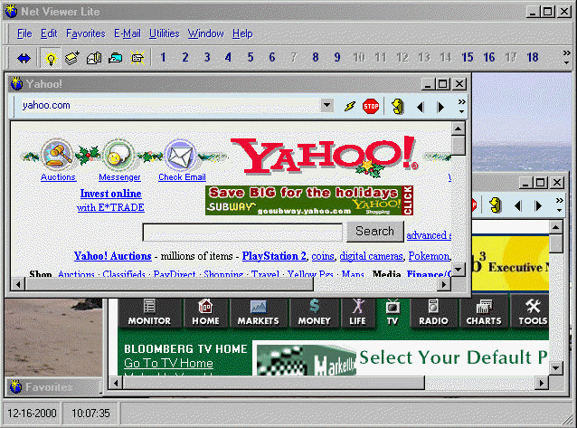Open the yahoo.com address dropdown
Image resolution: width=577 pixels, height=428 pixels.
pyautogui.click(x=326, y=105)
